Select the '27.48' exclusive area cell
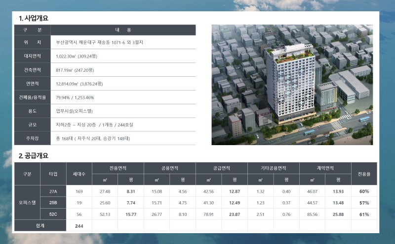 [105, 191]
